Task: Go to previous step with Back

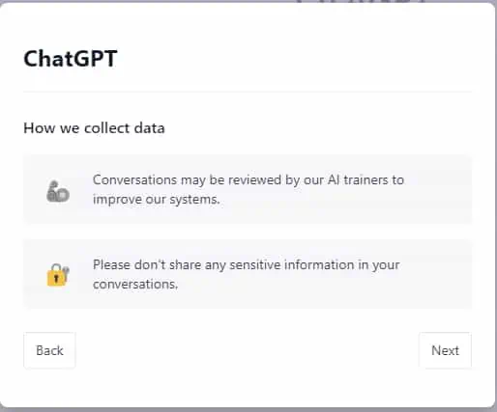Action: (49, 350)
